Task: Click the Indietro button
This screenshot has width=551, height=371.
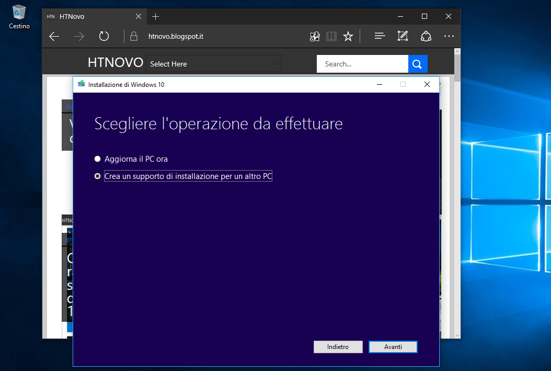Action: (338, 347)
